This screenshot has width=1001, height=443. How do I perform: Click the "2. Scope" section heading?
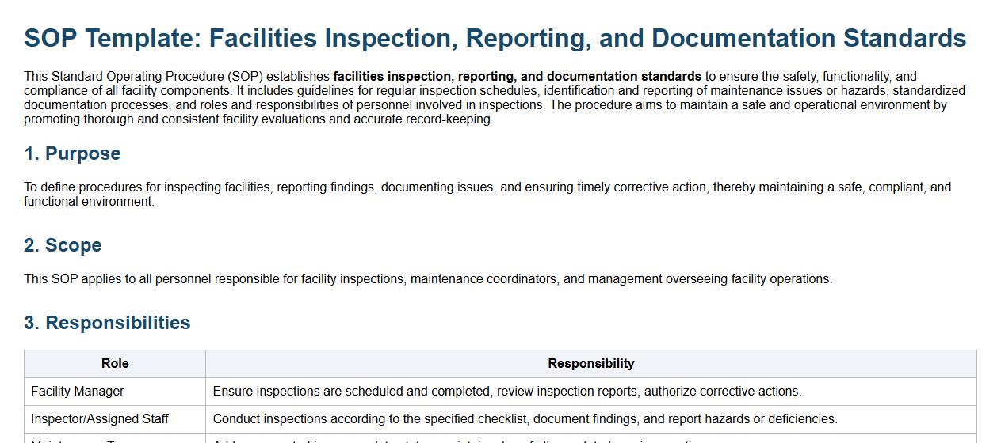pos(63,245)
